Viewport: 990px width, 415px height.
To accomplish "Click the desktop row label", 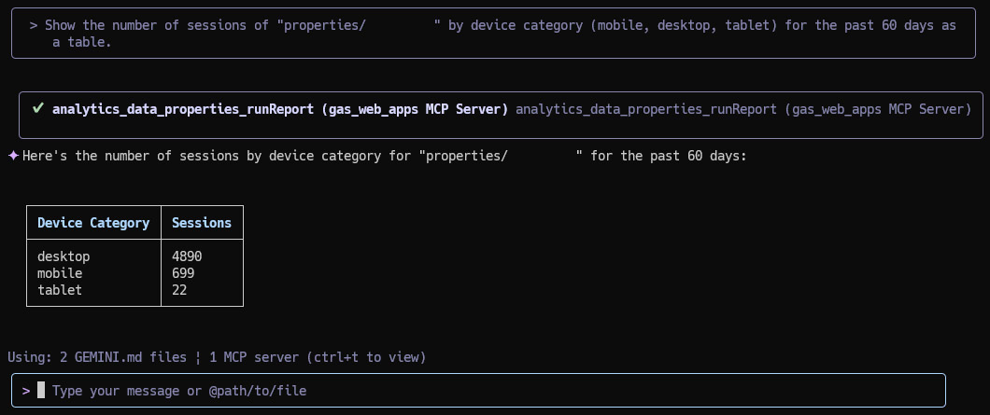I will tap(64, 256).
